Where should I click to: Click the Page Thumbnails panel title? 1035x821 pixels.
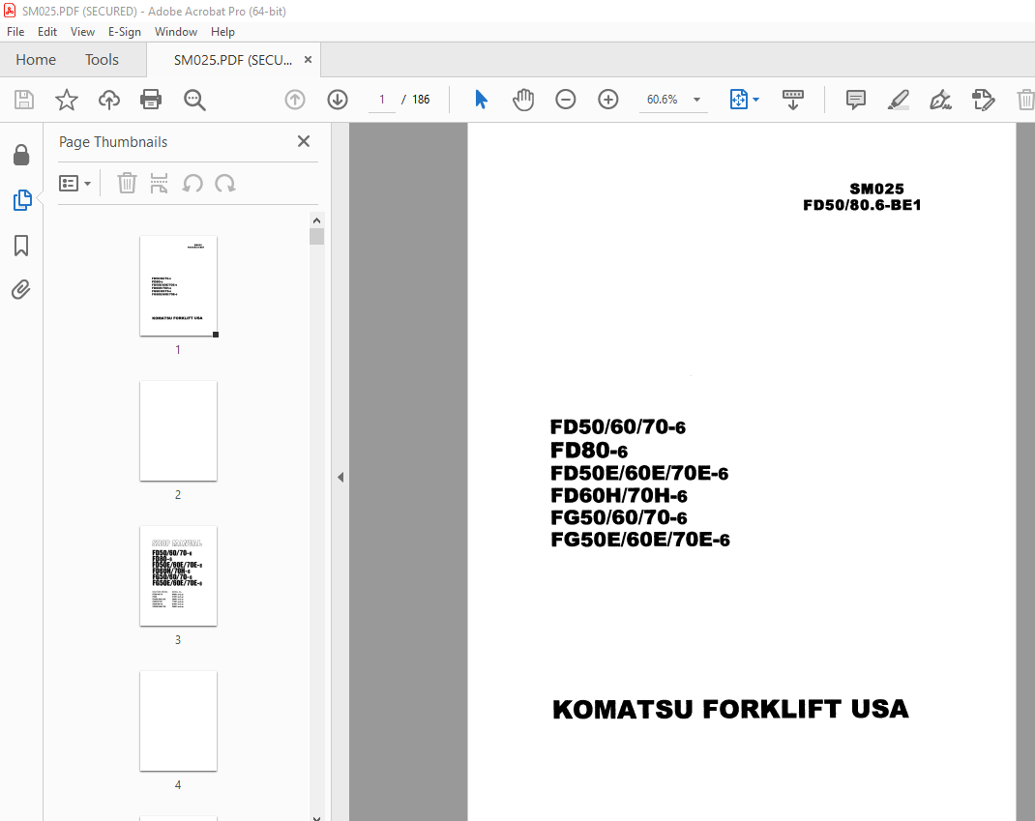click(x=113, y=142)
